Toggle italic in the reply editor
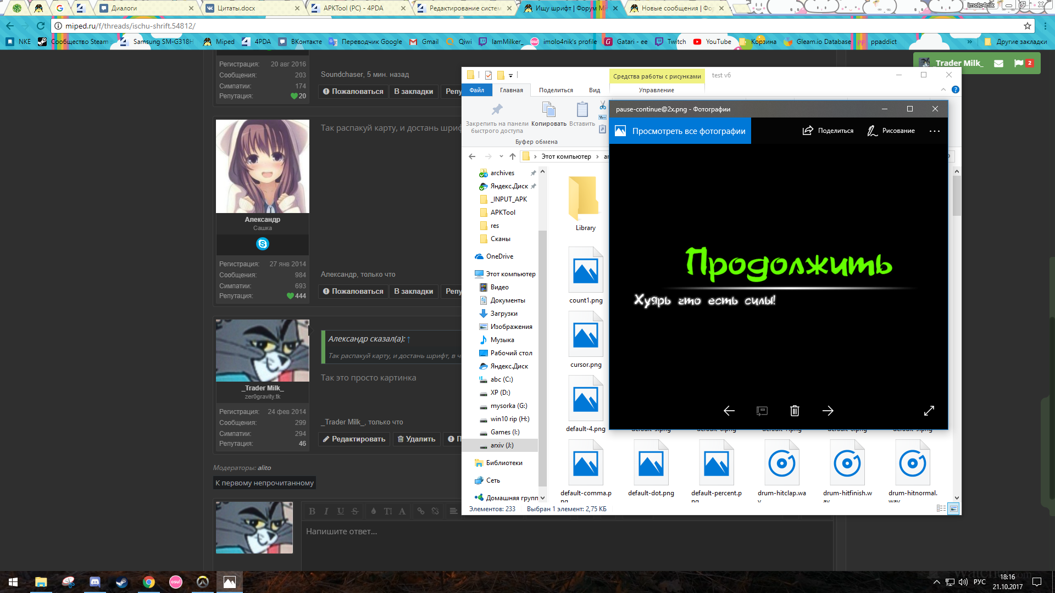Viewport: 1055px width, 593px height. [x=326, y=511]
